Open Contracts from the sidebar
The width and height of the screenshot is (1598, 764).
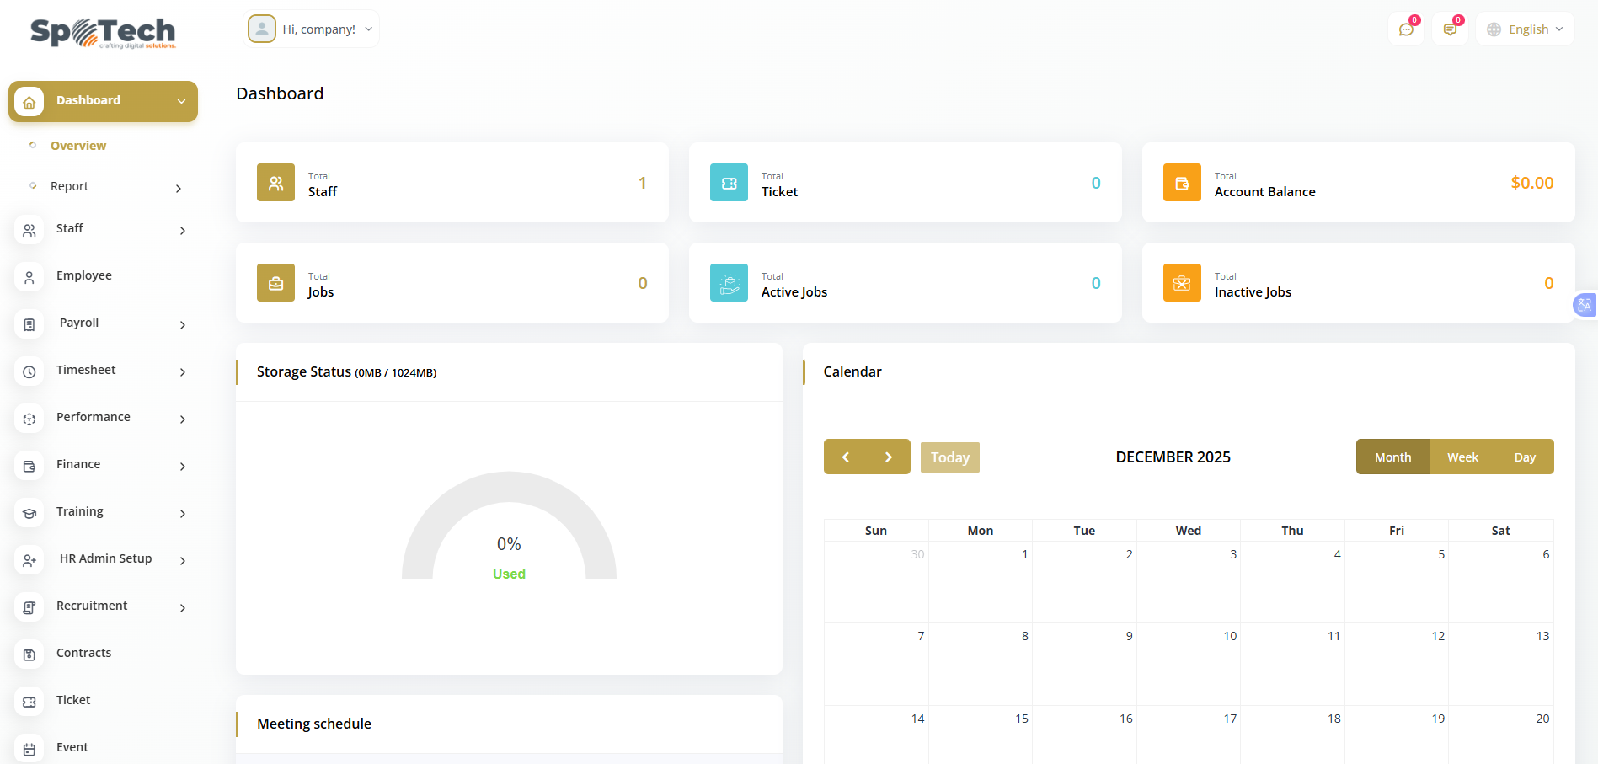83,653
